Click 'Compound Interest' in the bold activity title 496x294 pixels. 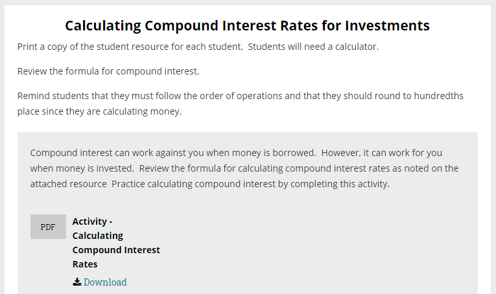pyautogui.click(x=116, y=250)
